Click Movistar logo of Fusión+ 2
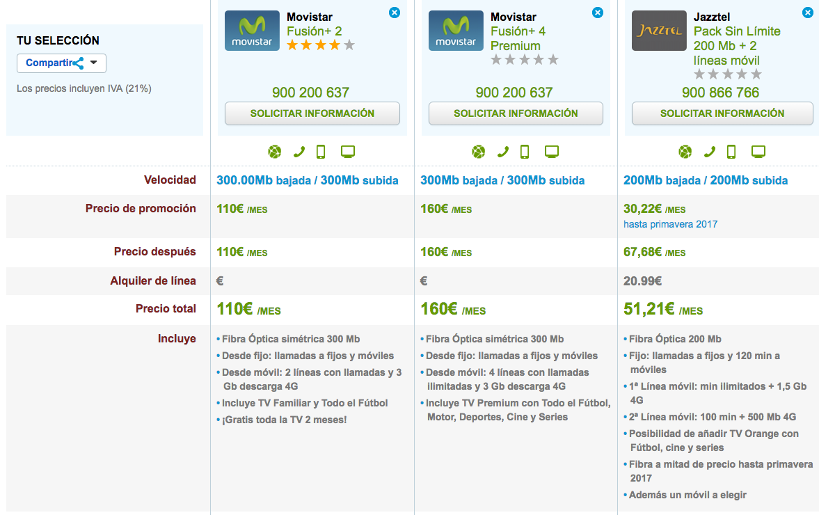 (252, 31)
